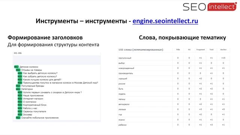This screenshot has height=135, width=240.
Task: Select the LSI word 'выбор'
Action: (121, 63)
